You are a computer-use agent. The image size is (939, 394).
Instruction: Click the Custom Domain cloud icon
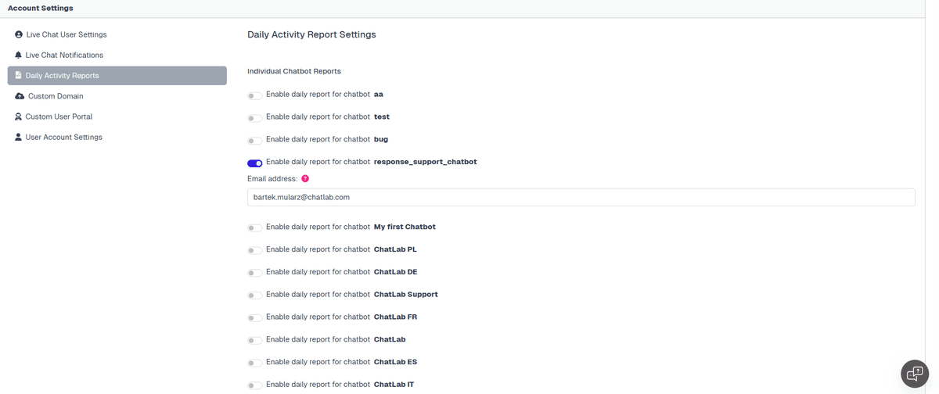(20, 96)
